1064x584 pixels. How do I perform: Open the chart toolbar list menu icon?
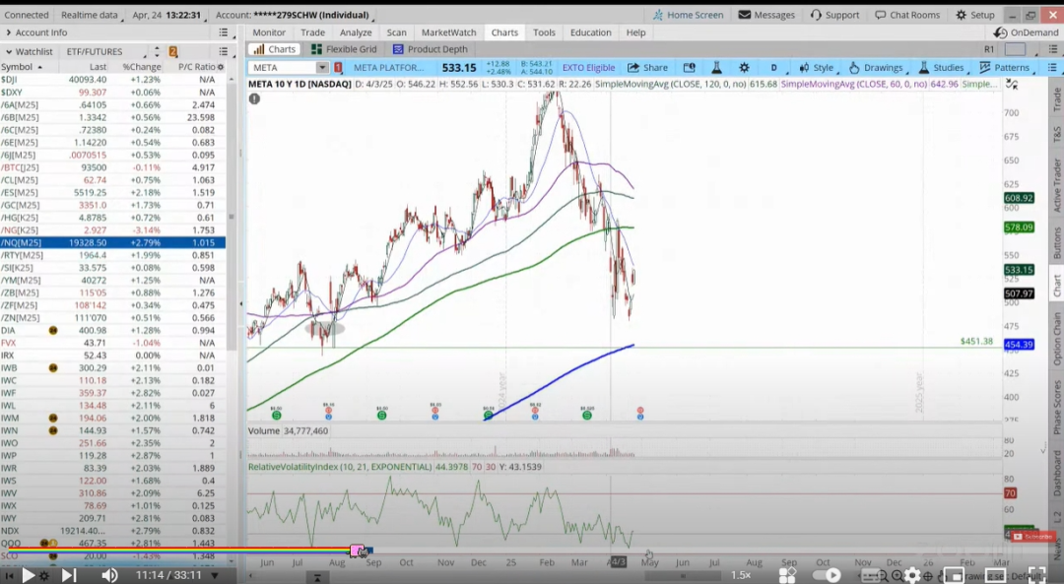(1052, 67)
